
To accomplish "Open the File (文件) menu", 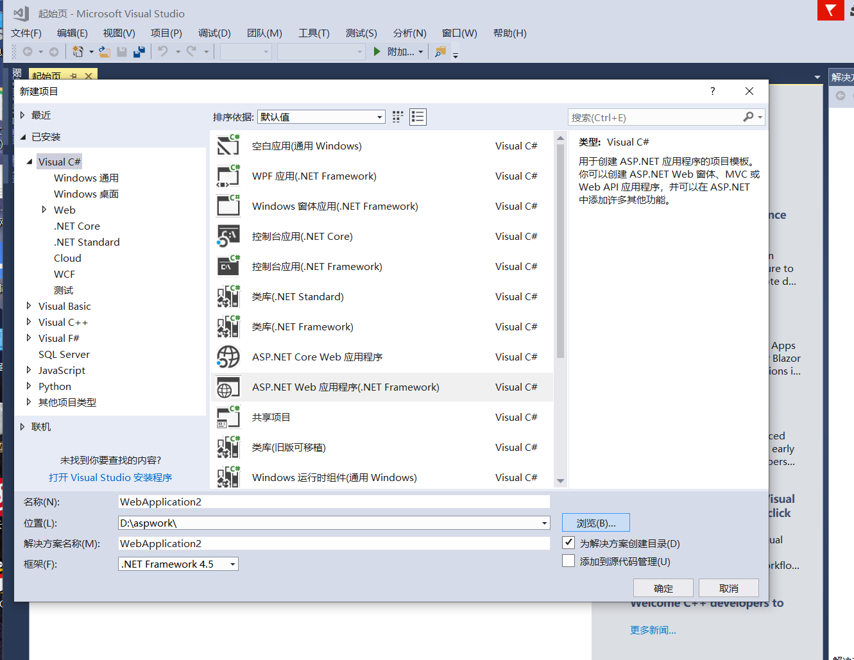I will (x=26, y=33).
